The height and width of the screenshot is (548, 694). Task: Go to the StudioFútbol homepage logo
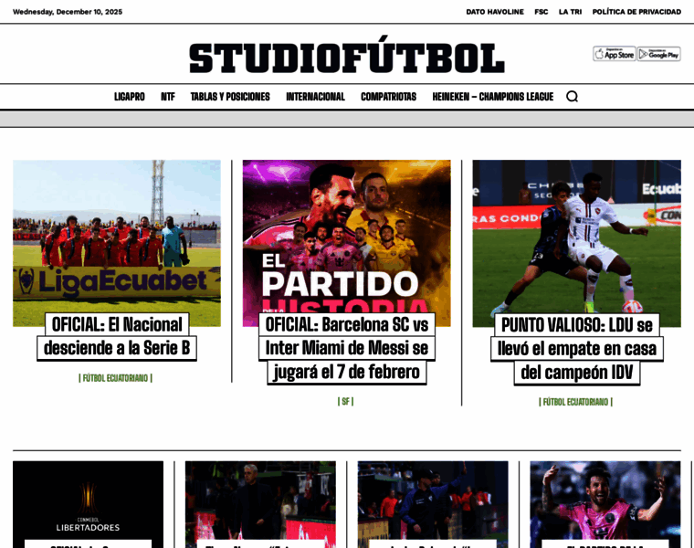point(347,56)
